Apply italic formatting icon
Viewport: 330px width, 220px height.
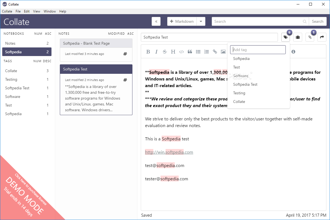156,52
